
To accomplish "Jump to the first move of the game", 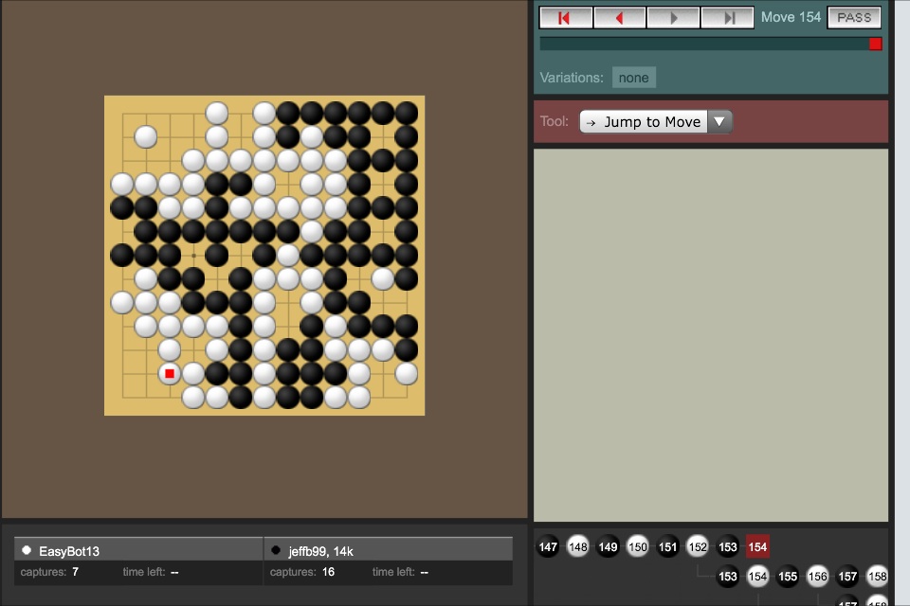I will [x=566, y=18].
